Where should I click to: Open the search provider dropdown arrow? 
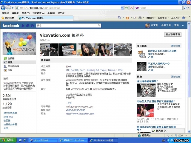pyautogui.click(x=188, y=8)
